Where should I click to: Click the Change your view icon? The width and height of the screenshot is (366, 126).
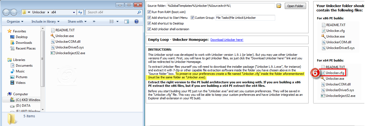point(112,21)
